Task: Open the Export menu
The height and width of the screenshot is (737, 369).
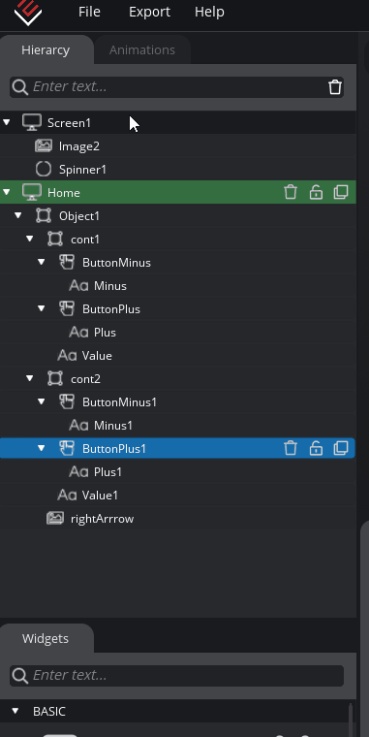Action: tap(150, 12)
